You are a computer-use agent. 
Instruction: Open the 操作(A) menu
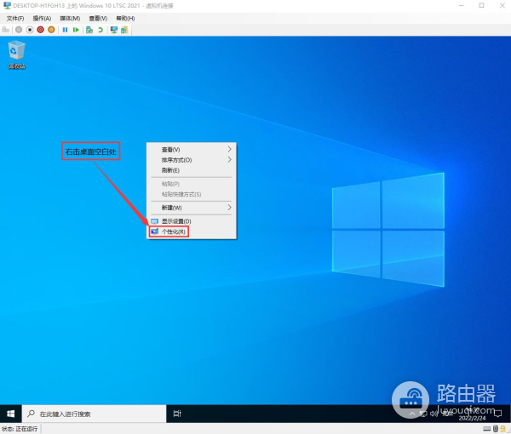click(x=42, y=18)
